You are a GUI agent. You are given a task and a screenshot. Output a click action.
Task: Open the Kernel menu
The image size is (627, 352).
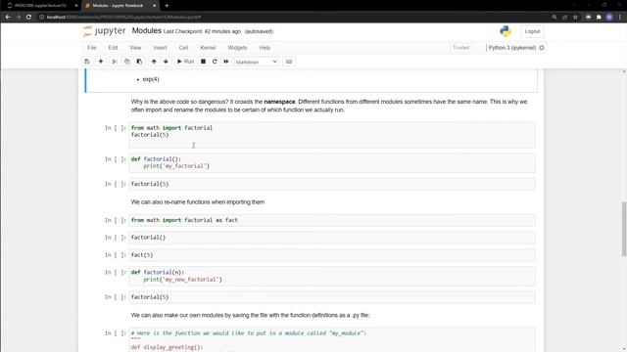point(208,48)
